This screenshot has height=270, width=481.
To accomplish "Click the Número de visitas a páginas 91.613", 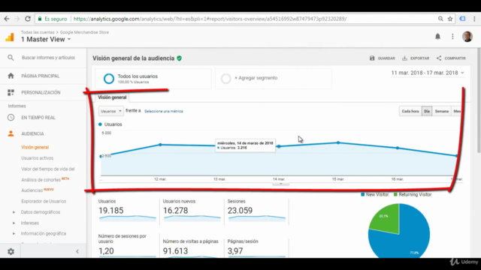I will pyautogui.click(x=192, y=247).
